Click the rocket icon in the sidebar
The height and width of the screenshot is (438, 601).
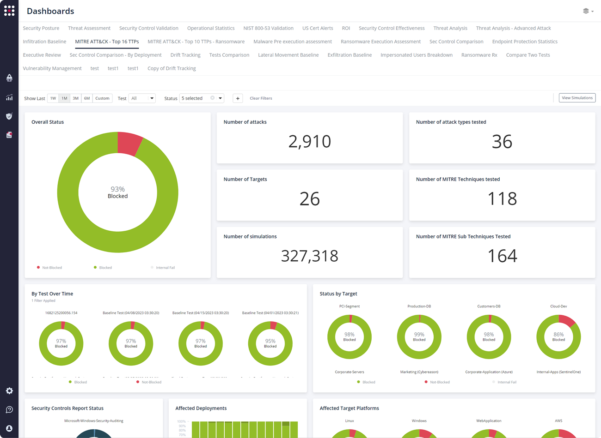pos(9,78)
